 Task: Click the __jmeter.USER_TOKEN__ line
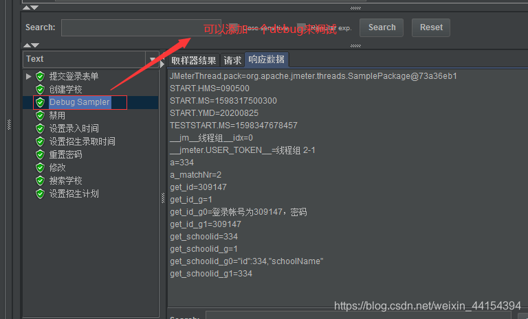(x=243, y=150)
